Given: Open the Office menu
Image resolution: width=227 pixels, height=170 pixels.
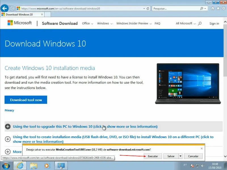Looking at the screenshot, I should tap(87, 24).
